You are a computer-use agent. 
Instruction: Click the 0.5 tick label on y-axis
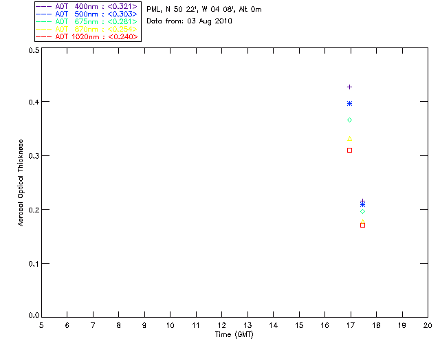(x=33, y=51)
